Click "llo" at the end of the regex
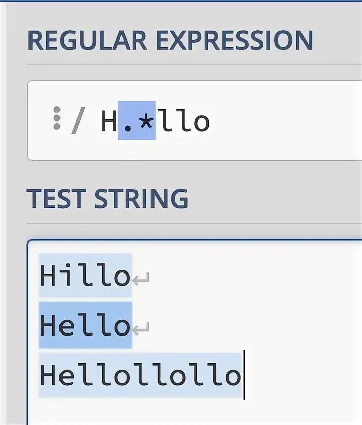 pyautogui.click(x=183, y=121)
